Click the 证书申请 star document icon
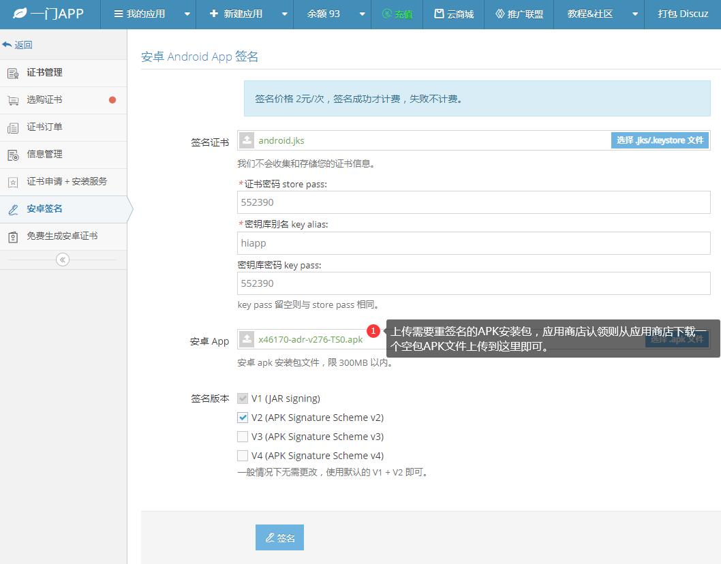Screen dimensions: 721x564 pyautogui.click(x=13, y=182)
